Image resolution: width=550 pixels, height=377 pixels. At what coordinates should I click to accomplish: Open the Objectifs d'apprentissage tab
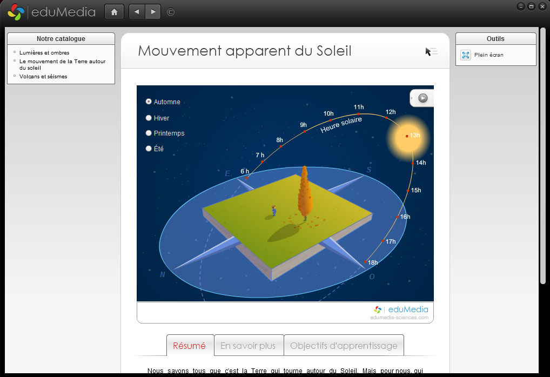[x=344, y=346]
